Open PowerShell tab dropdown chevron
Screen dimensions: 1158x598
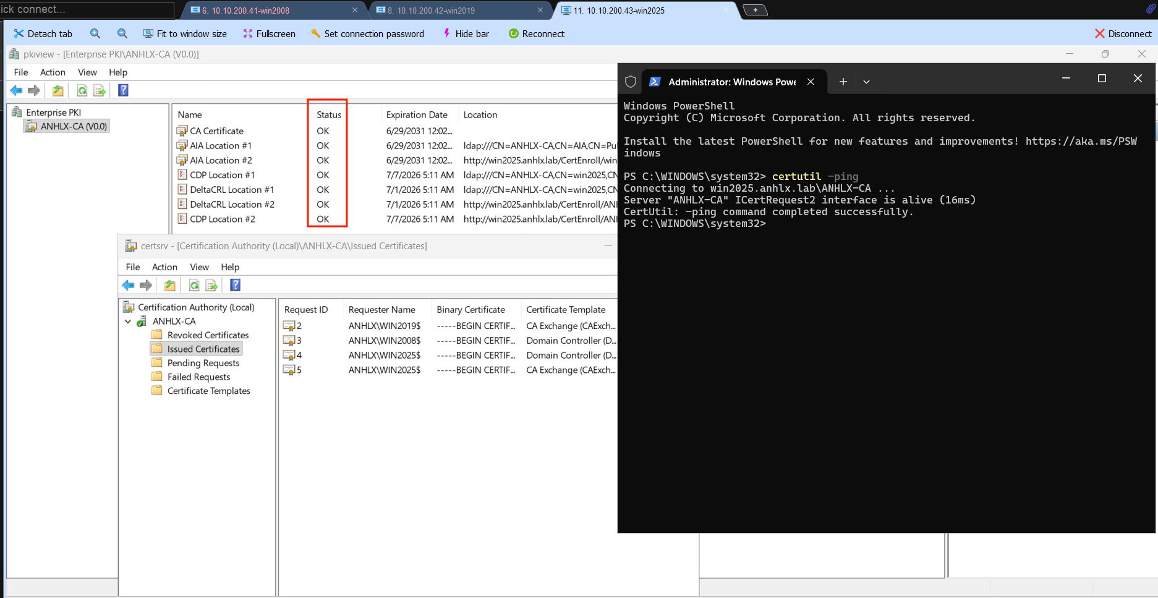pos(866,82)
